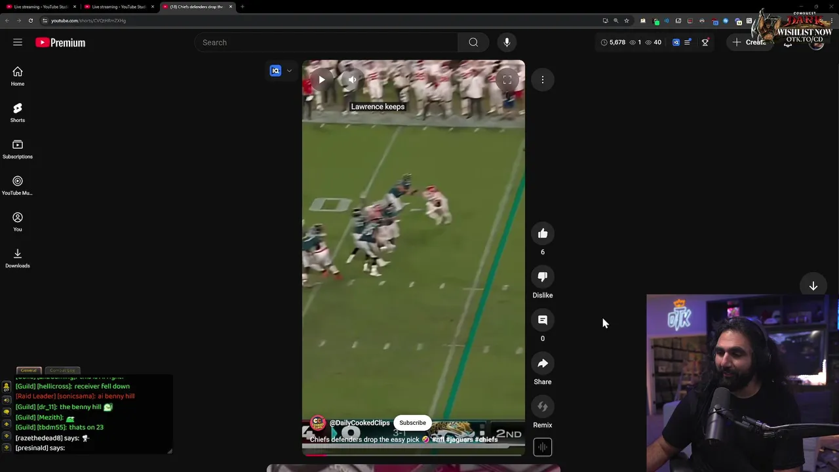
Task: Remix this Short
Action: pos(543,406)
